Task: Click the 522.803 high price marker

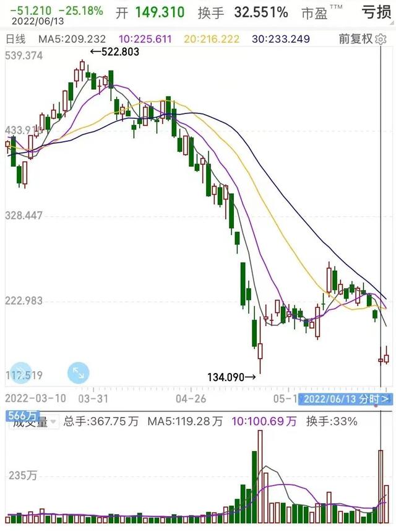Action: (115, 52)
